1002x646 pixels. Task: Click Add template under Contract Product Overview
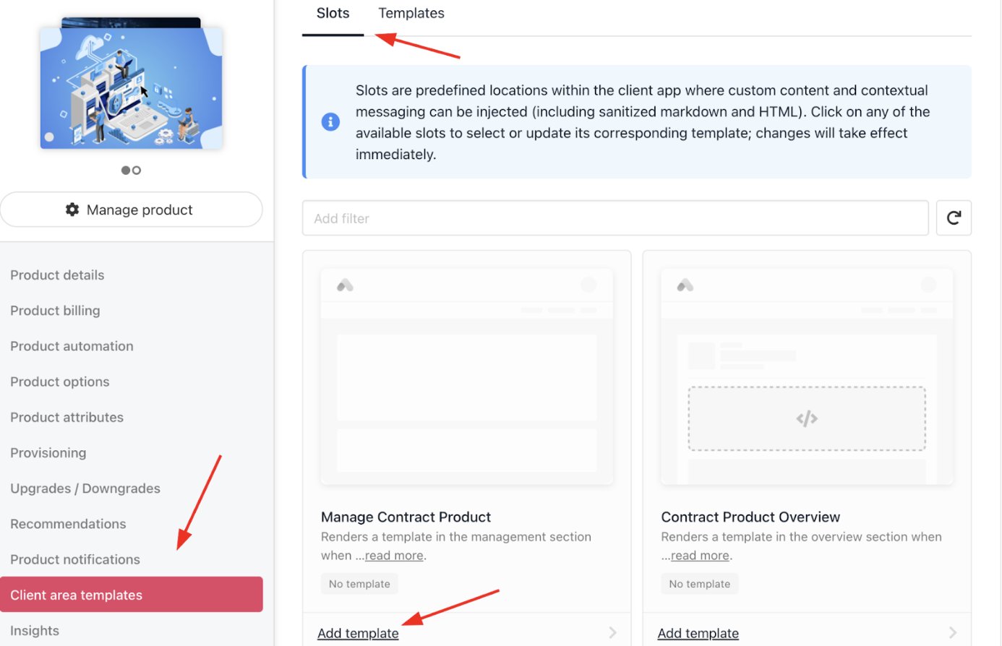coord(698,633)
